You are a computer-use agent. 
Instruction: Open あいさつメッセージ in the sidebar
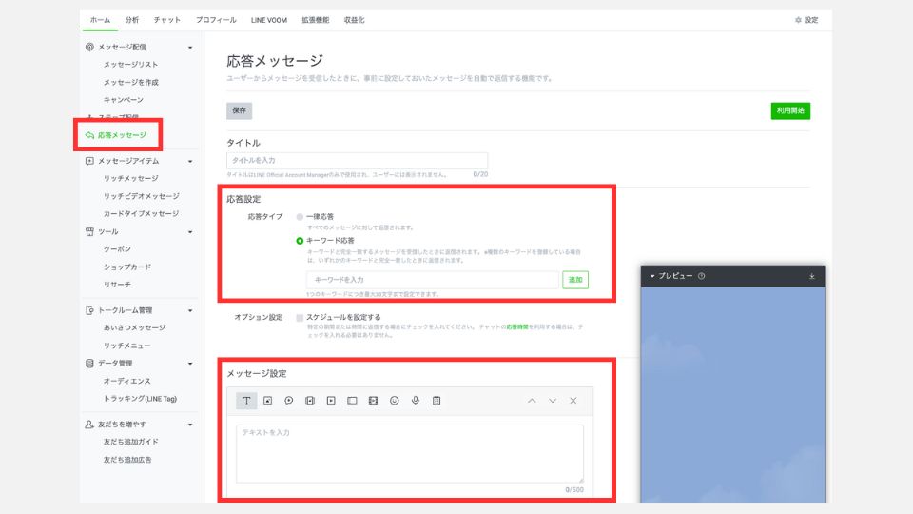134,327
